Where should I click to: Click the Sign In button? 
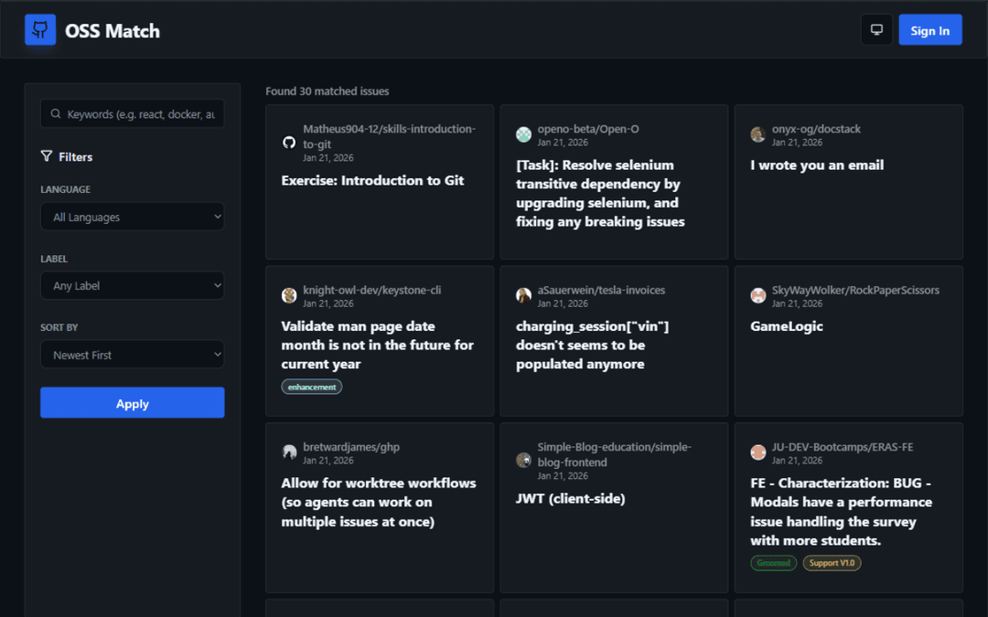[x=930, y=29]
